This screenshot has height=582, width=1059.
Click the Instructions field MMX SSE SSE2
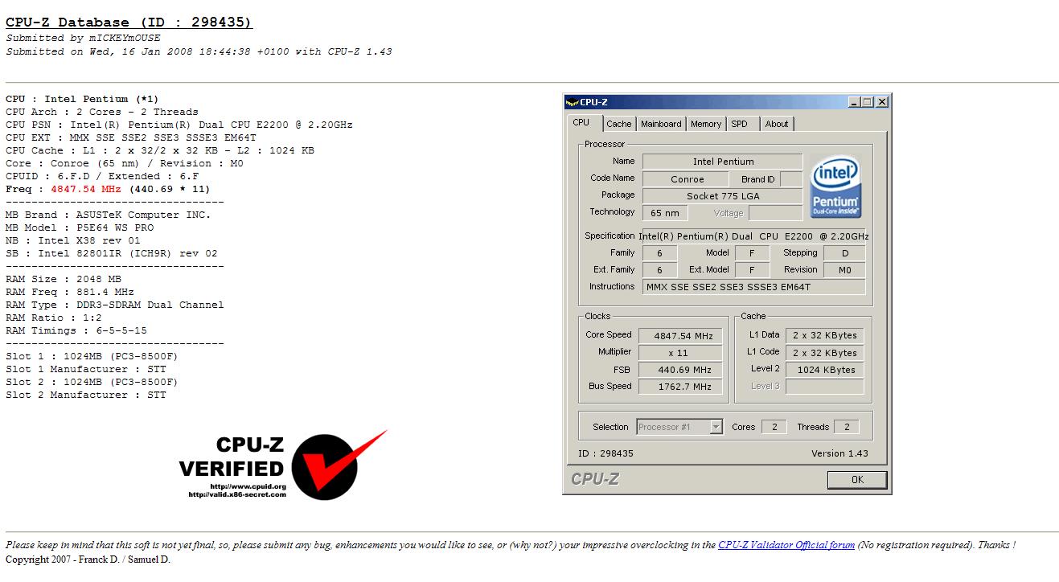click(x=754, y=287)
